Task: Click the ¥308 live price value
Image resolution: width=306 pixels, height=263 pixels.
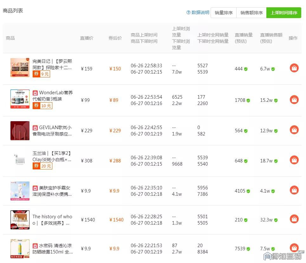Action: tap(87, 161)
